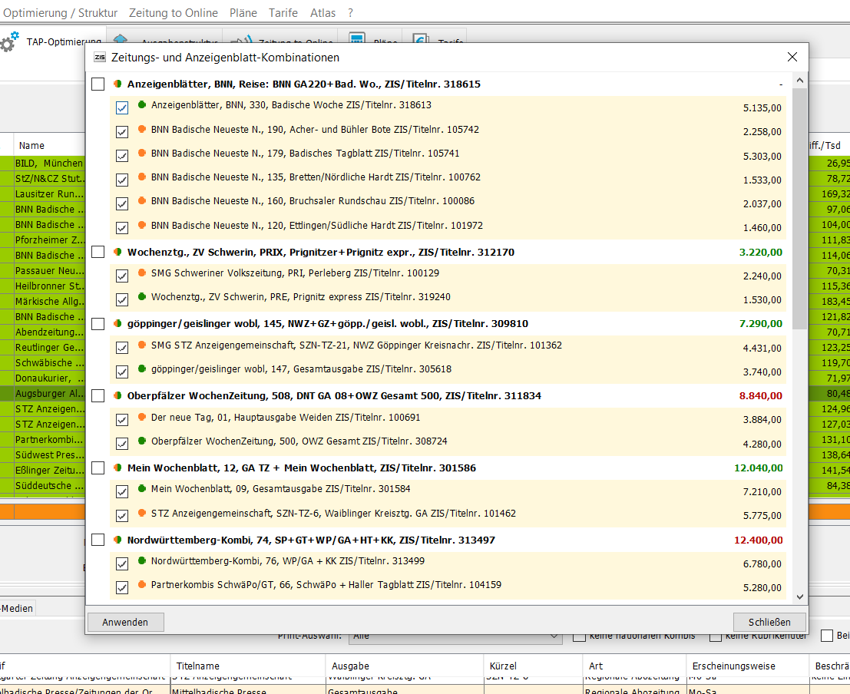Click the two-colored dot beside Nordwürttemberg-Kombi, 74
Screen dimensions: 850x694
coord(117,540)
